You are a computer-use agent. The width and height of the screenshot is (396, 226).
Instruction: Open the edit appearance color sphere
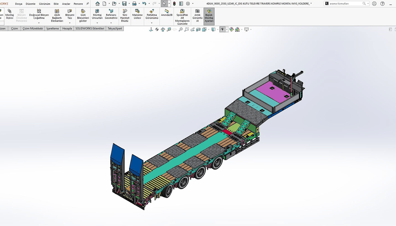[x=232, y=30]
